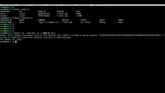This screenshot has width=165, height=93.
Task: Click the 'nginx -g daemon of…' command value
Action: [48, 22]
